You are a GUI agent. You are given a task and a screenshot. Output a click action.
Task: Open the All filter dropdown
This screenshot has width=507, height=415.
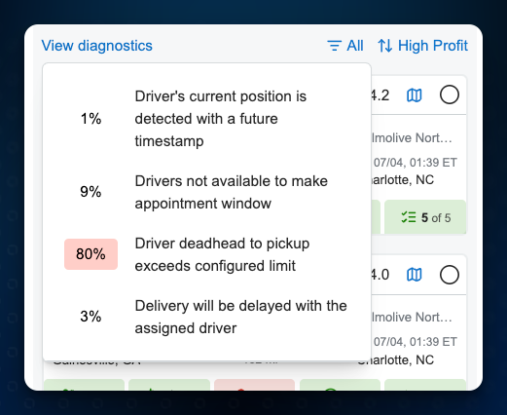click(x=345, y=46)
